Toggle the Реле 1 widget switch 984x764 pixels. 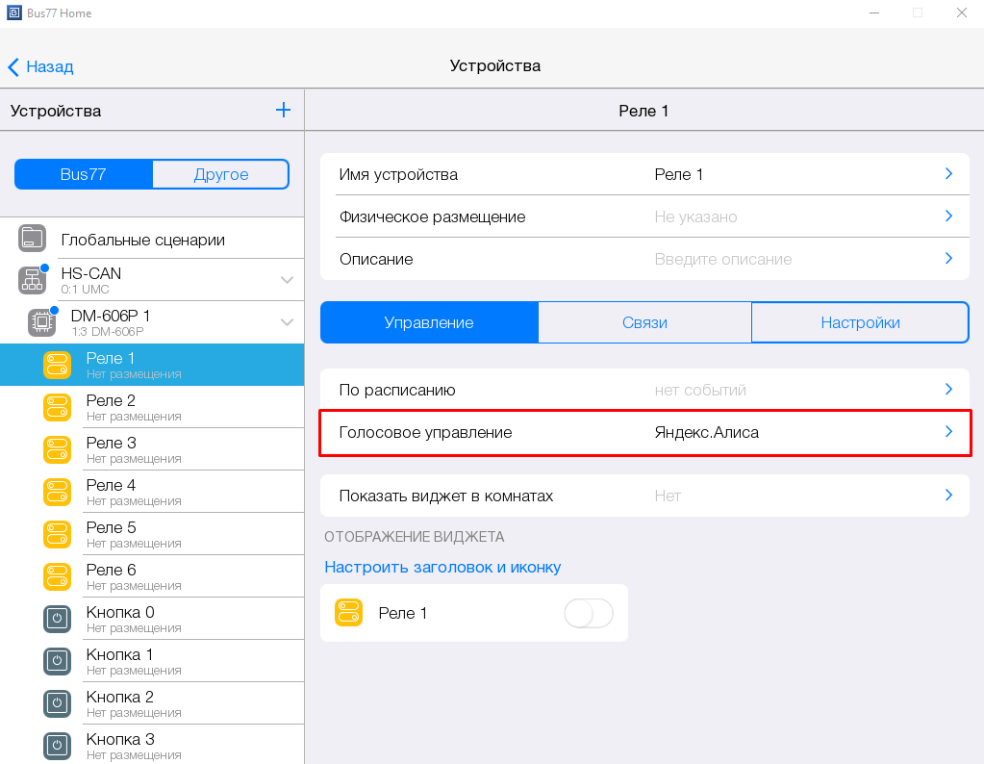coord(588,613)
